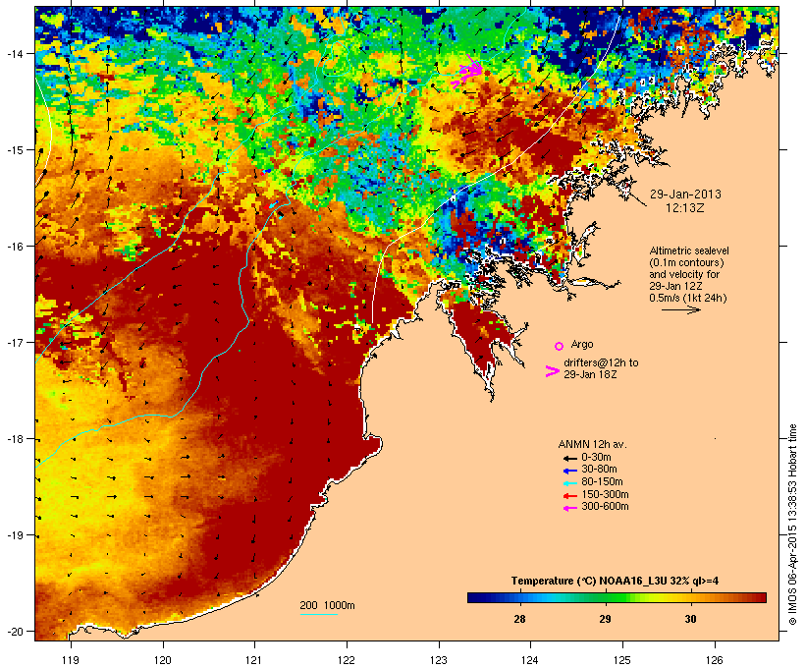Click latitude axis label -19
The height and width of the screenshot is (668, 805).
click(x=14, y=535)
